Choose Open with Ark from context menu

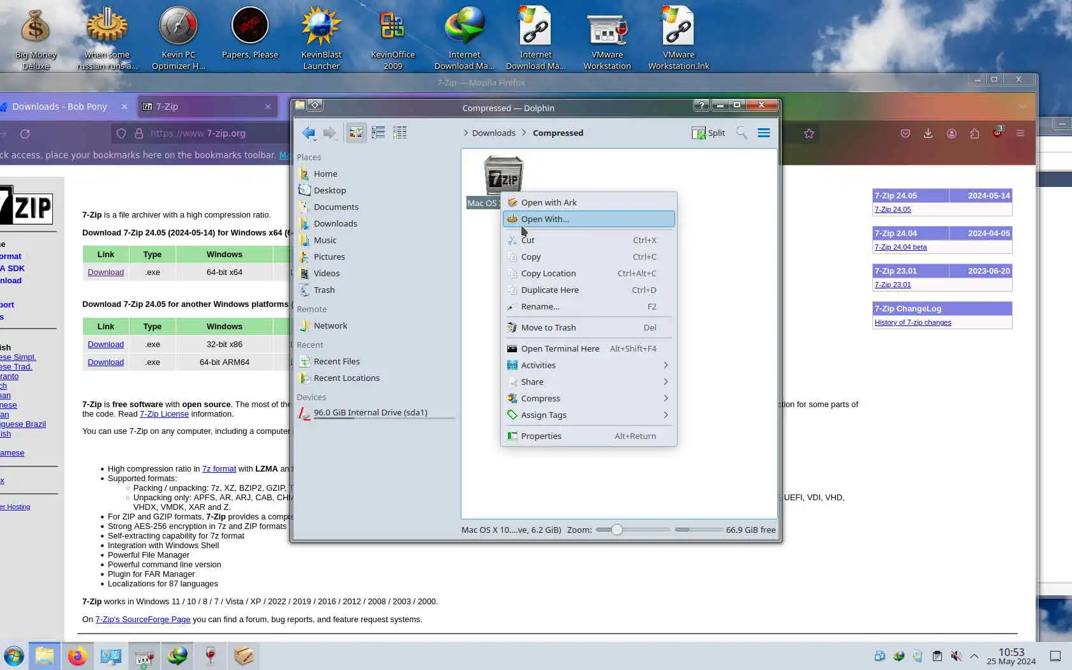589,202
